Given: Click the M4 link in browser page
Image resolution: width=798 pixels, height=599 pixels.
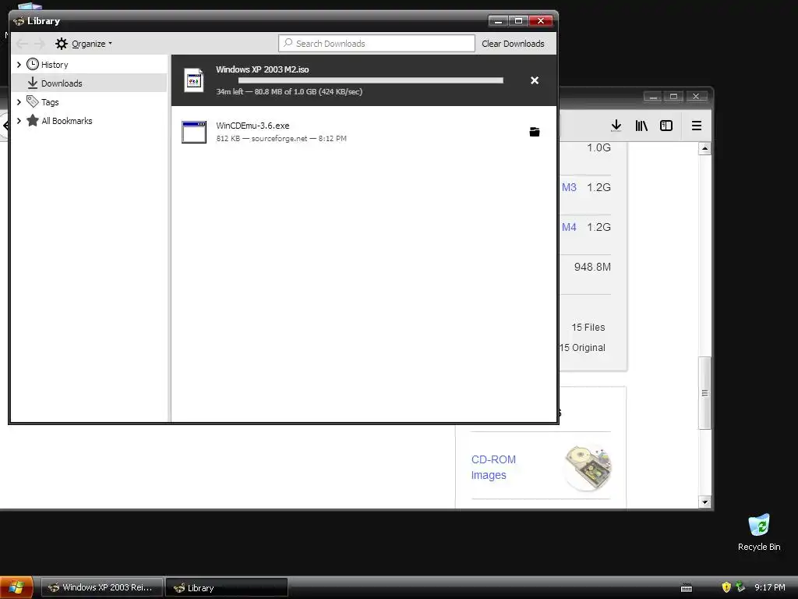Looking at the screenshot, I should point(569,227).
